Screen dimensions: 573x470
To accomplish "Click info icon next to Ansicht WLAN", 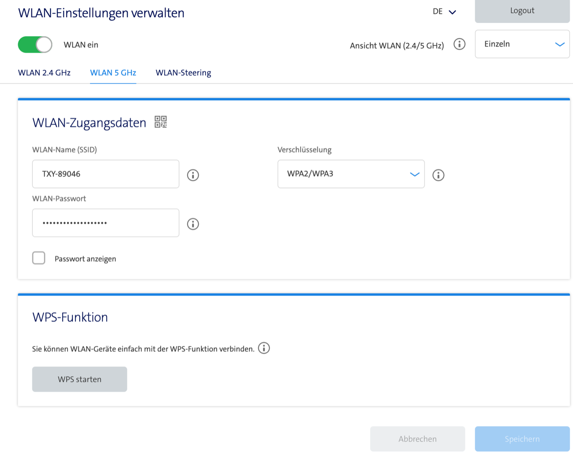I will tap(459, 45).
